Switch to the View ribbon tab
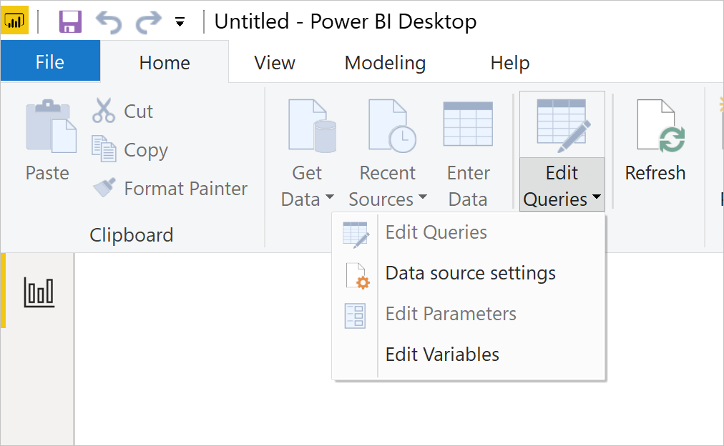724x446 pixels. [274, 63]
